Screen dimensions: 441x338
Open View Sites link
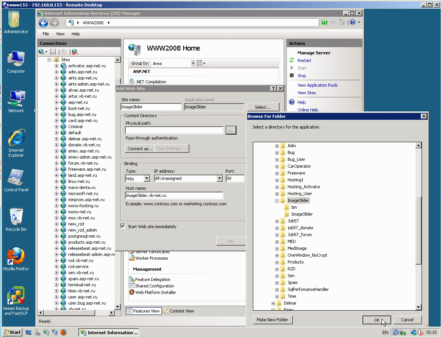(x=307, y=93)
